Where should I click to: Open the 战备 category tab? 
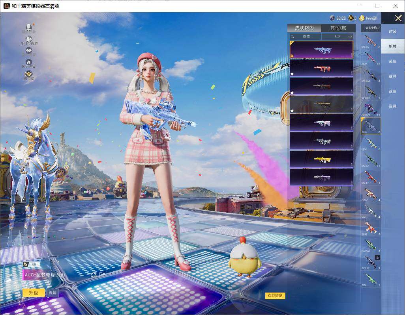[393, 91]
